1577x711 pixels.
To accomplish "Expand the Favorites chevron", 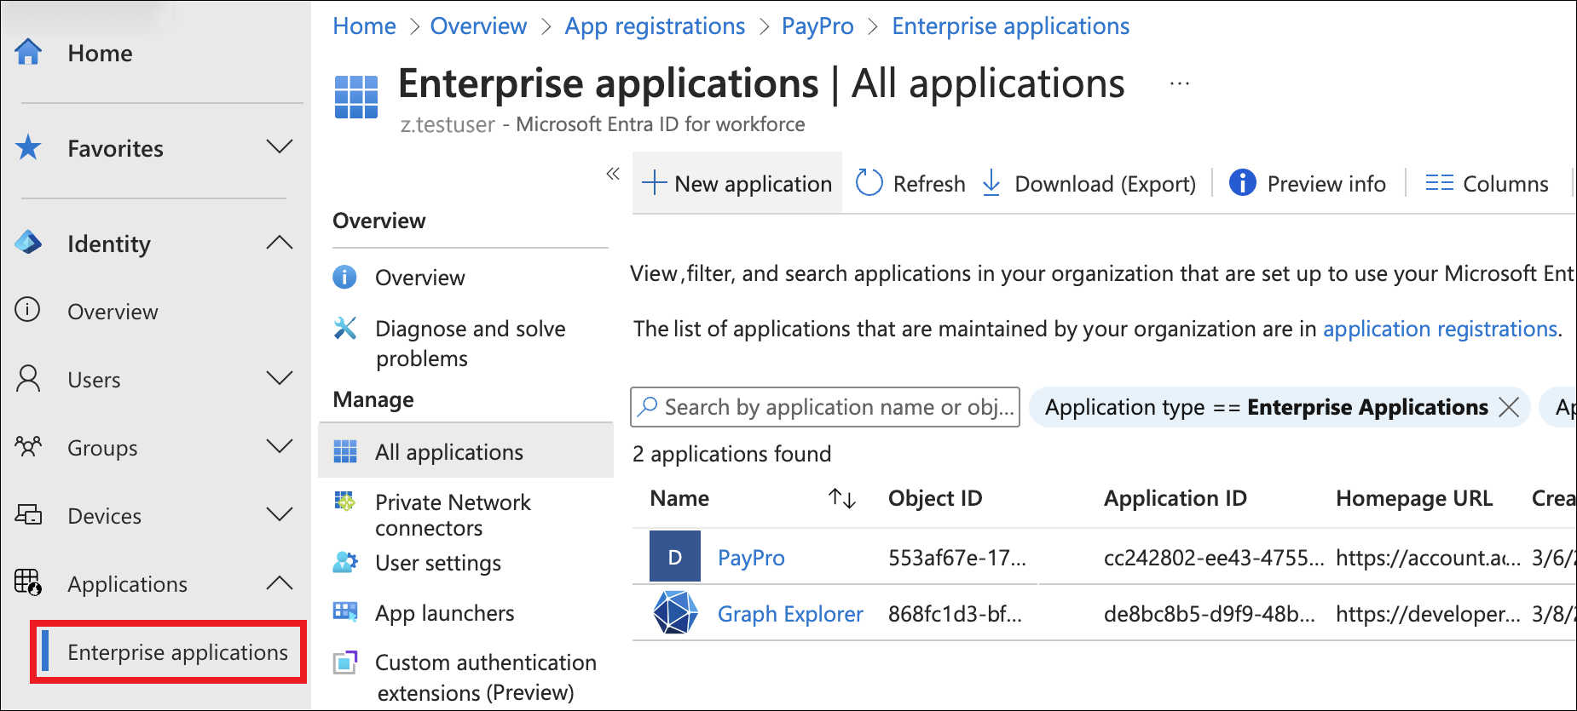I will [279, 146].
